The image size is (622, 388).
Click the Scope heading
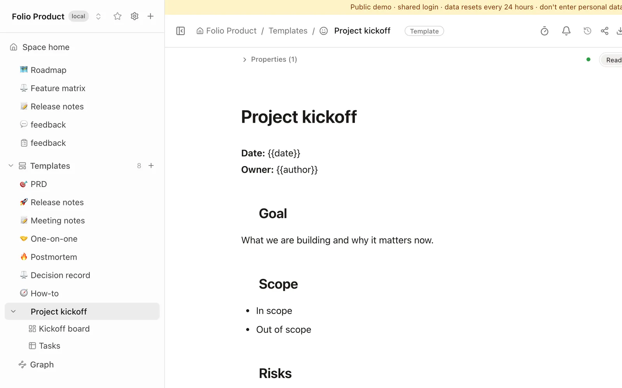[278, 284]
